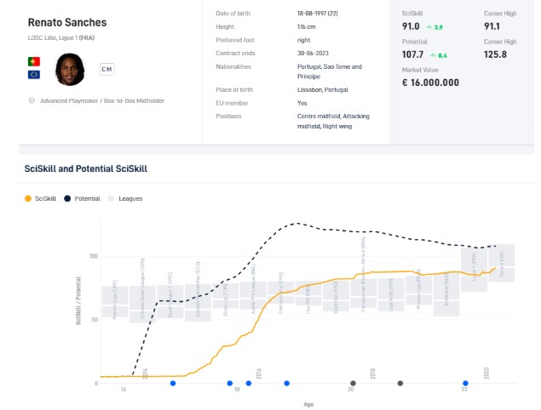Toggle the Potential legend series
This screenshot has height=410, width=541.
[82, 198]
